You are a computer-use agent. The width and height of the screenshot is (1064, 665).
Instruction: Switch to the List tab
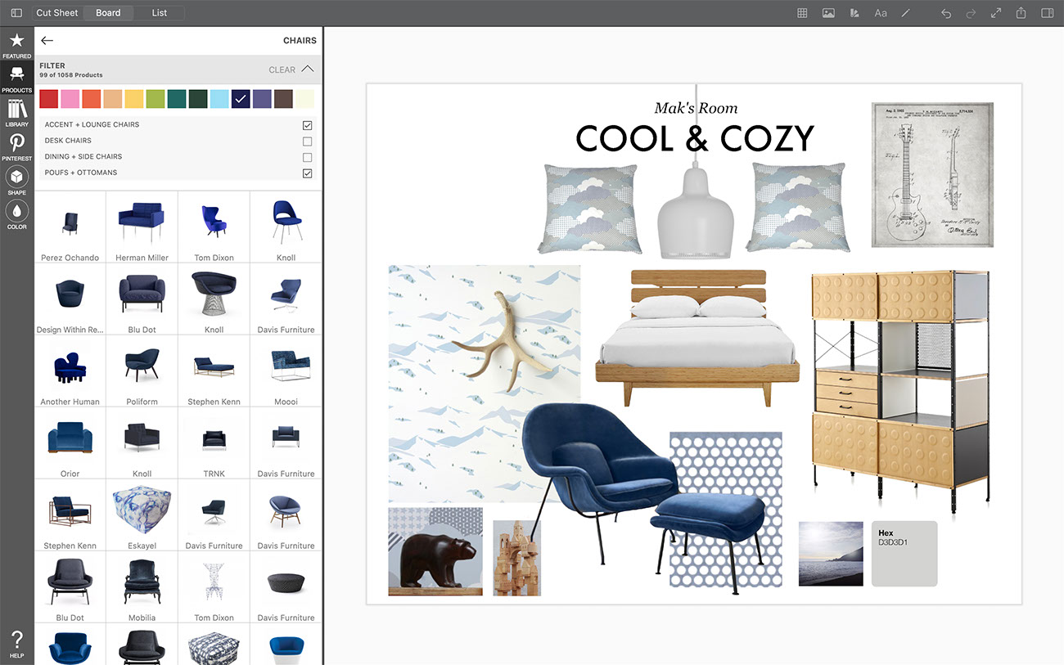pyautogui.click(x=160, y=13)
